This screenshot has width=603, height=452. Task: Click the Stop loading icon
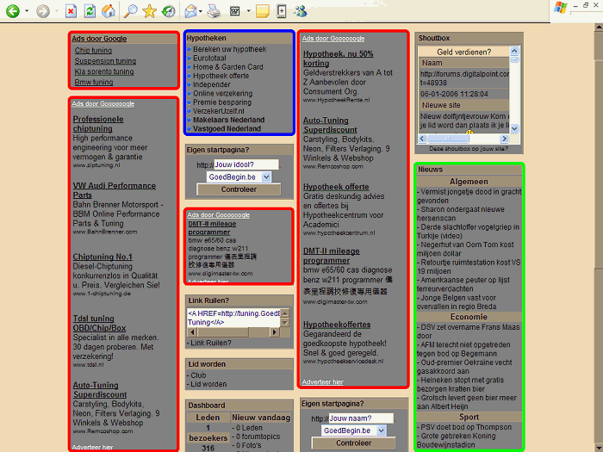tap(71, 11)
